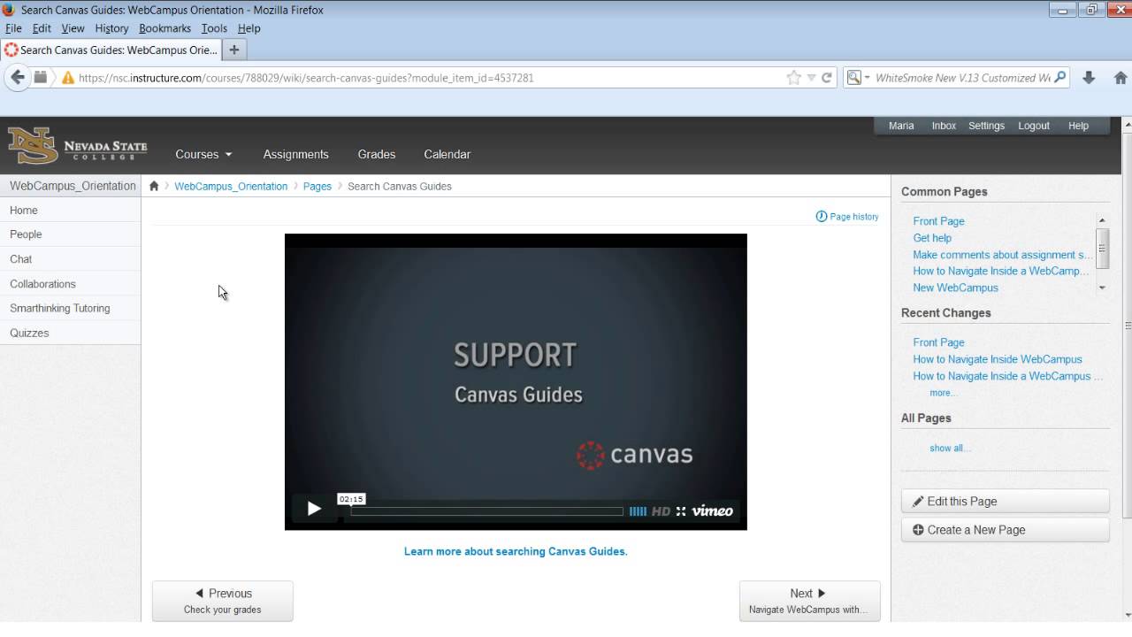Click show all... under All Pages

[950, 448]
